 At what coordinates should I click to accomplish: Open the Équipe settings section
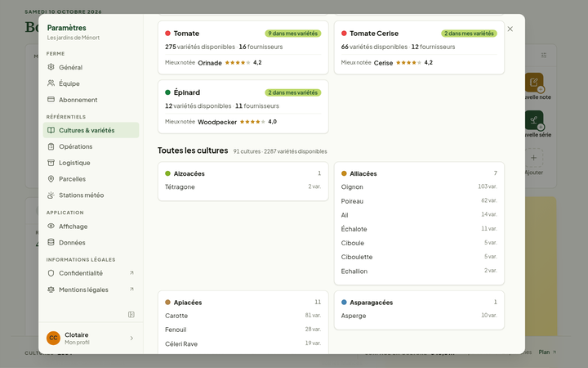(x=91, y=83)
